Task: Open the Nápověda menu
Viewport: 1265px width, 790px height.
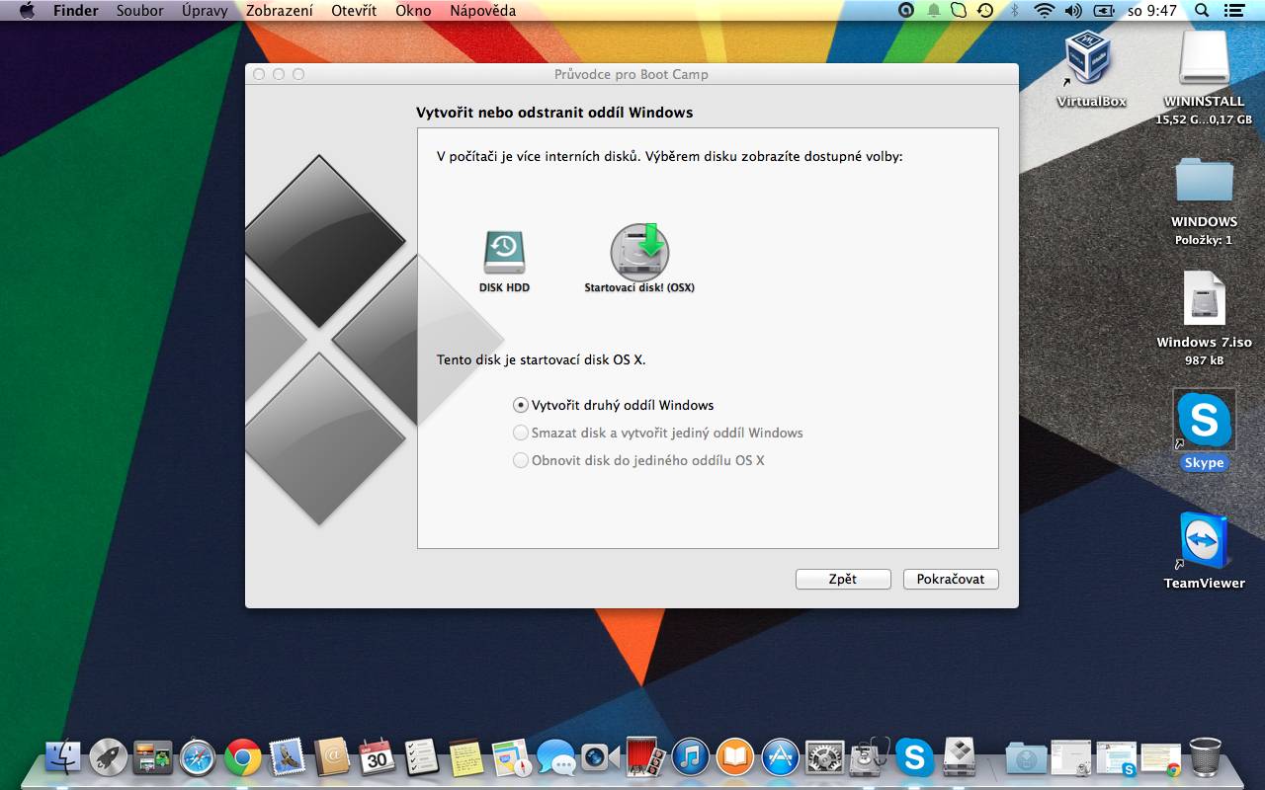Action: 482,11
